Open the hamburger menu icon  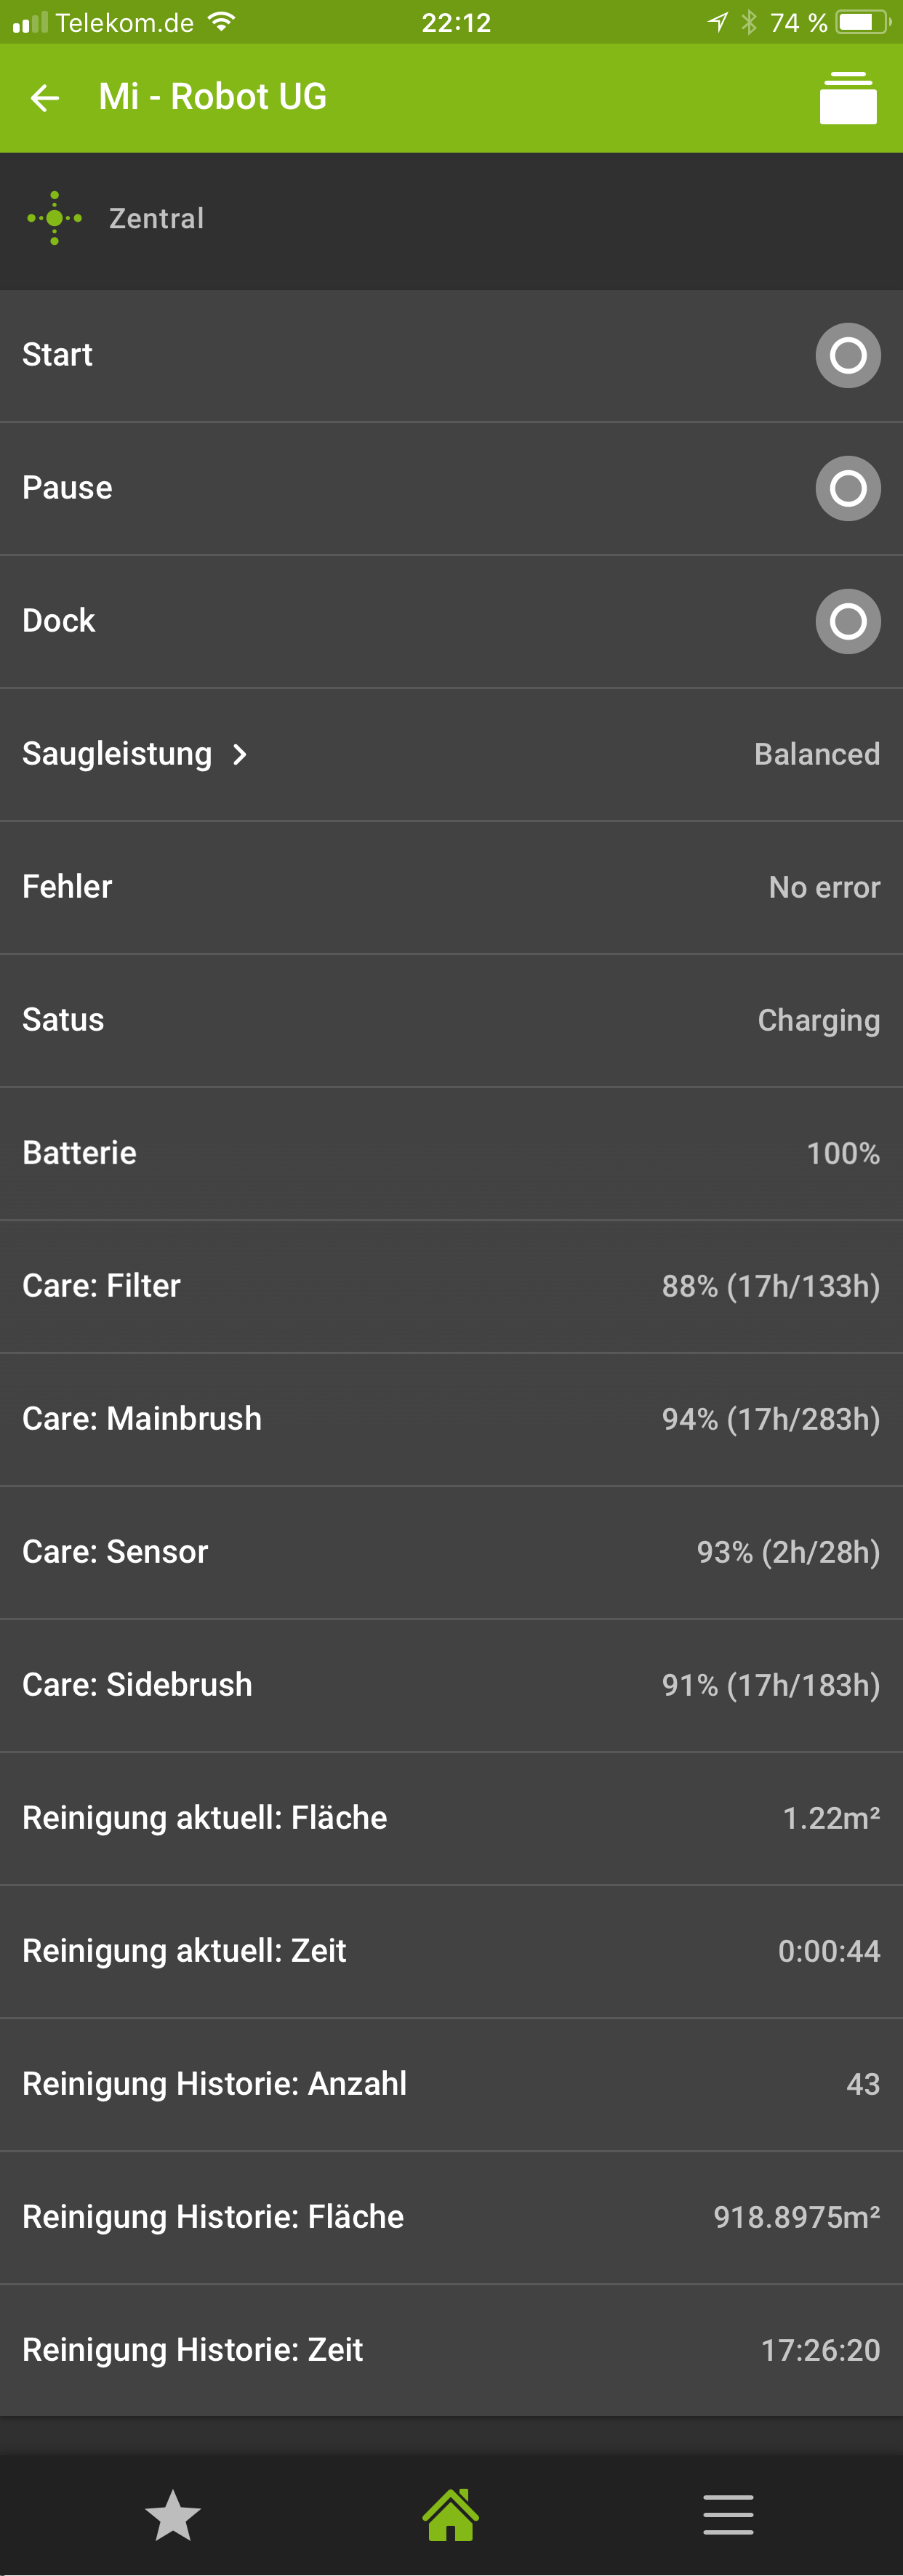tap(728, 2514)
